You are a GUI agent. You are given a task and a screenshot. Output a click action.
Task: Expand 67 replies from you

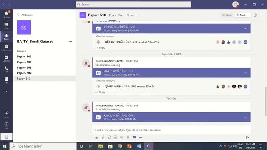[105, 80]
